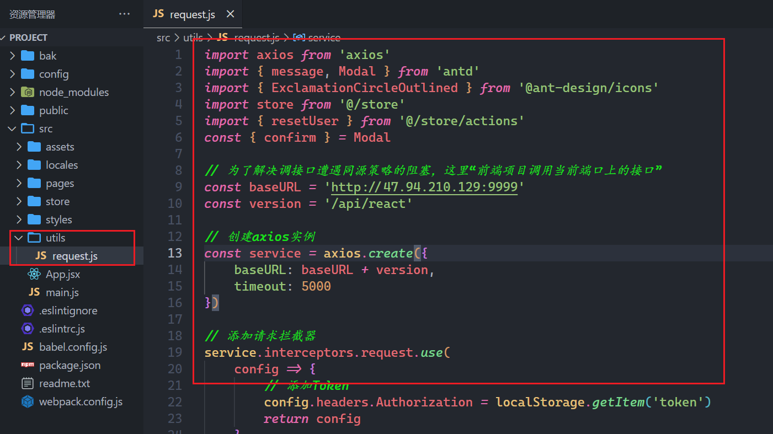This screenshot has width=773, height=434.
Task: Select the locales folder name
Action: pyautogui.click(x=62, y=165)
